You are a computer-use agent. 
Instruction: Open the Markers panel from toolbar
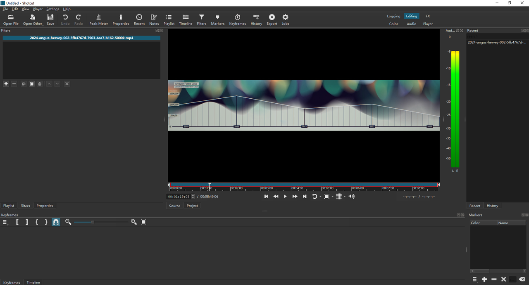217,19
